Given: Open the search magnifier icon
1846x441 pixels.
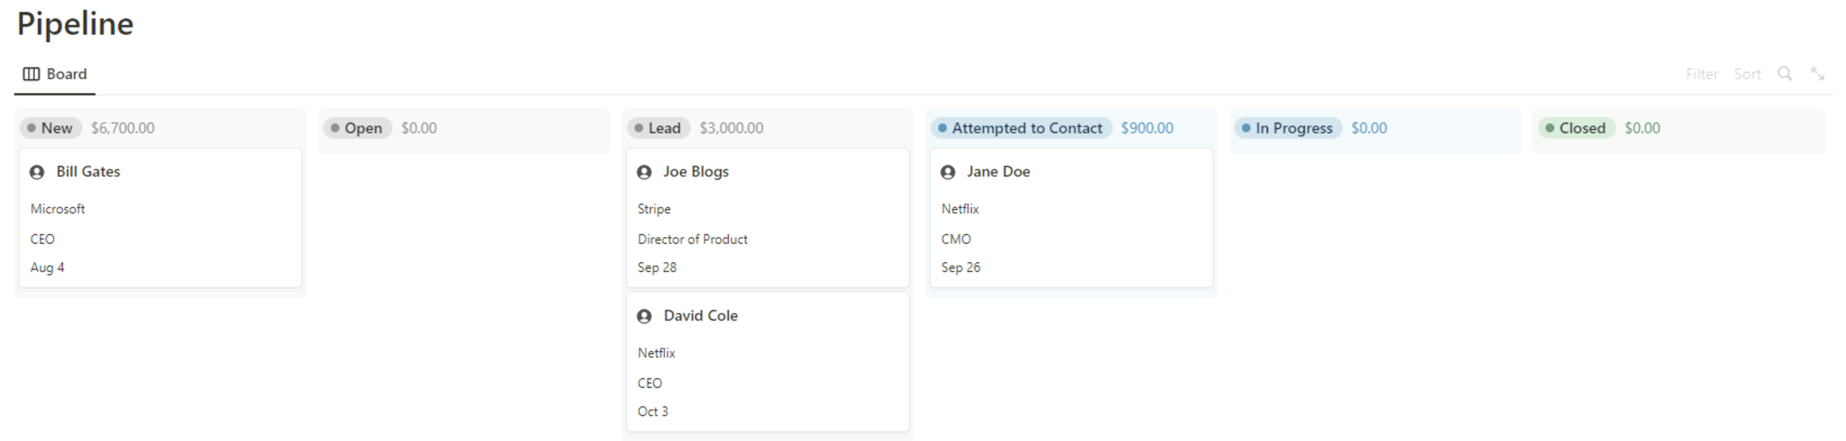Looking at the screenshot, I should (1784, 74).
